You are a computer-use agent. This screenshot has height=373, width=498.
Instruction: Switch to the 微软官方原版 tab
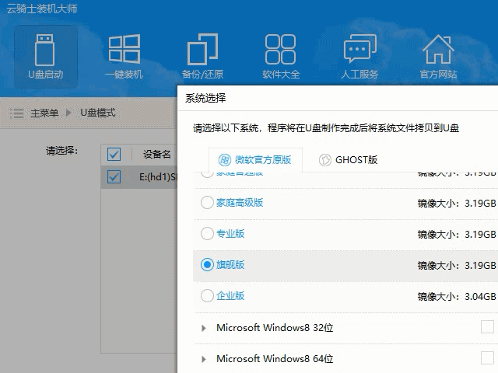point(255,160)
